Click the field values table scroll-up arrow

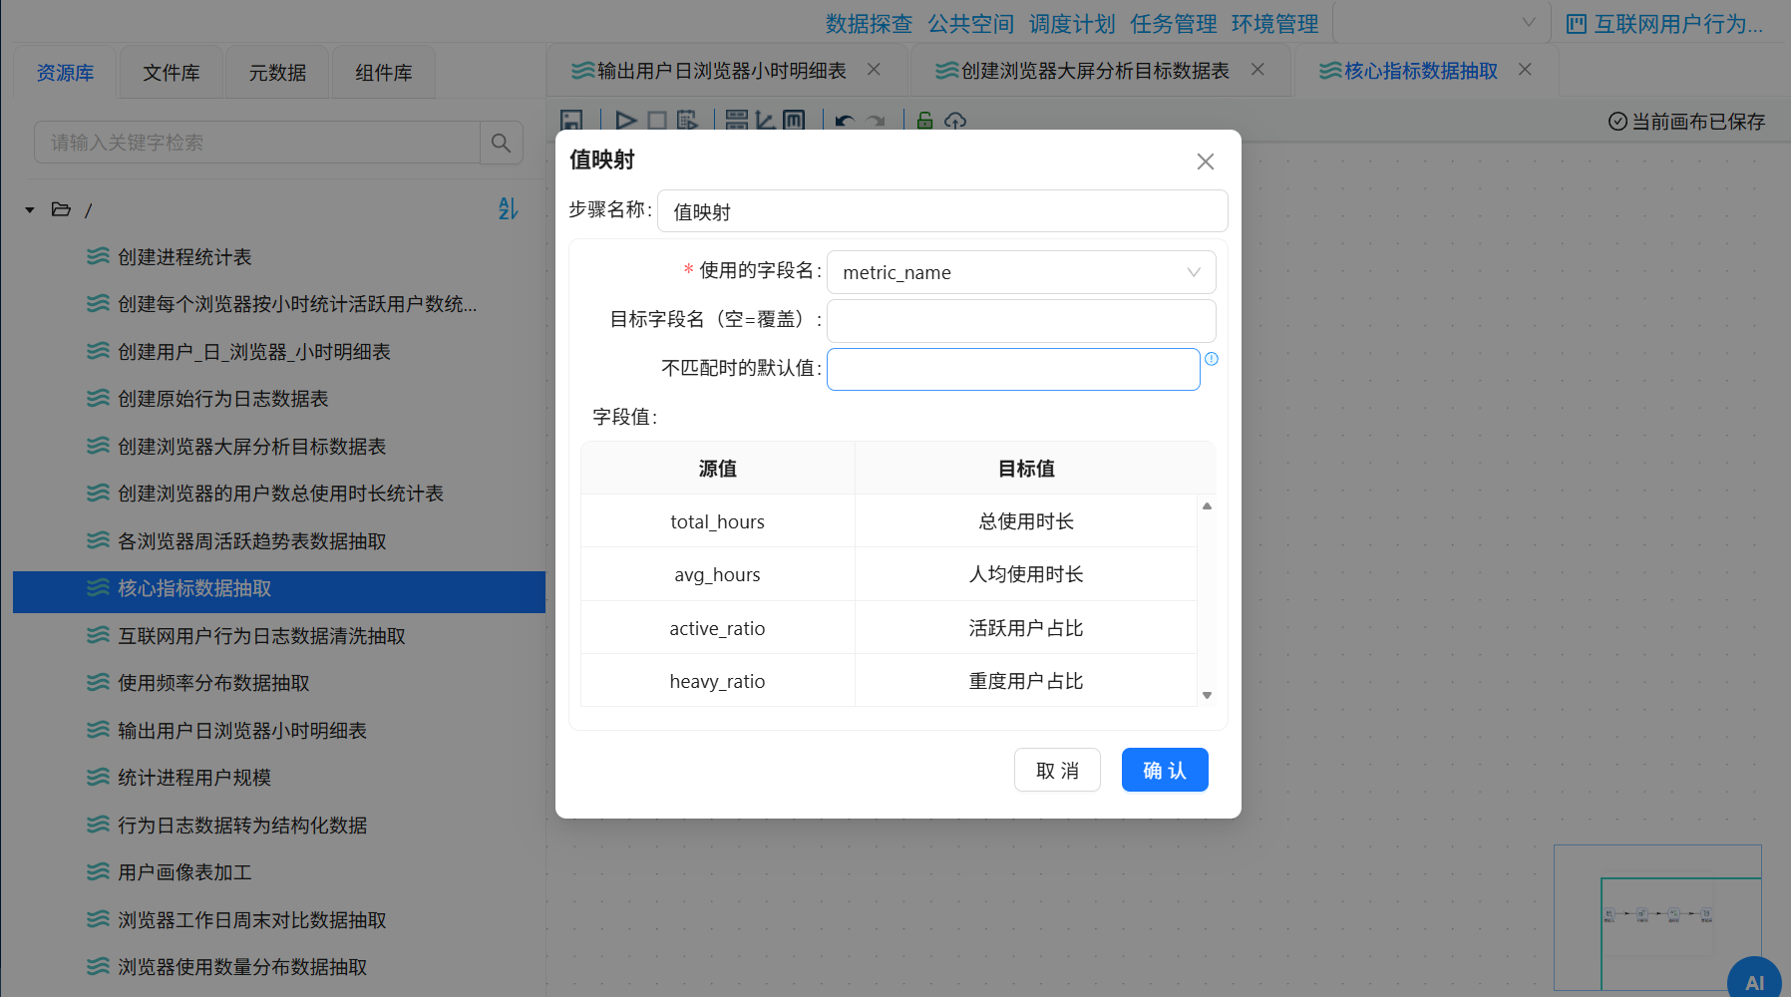point(1208,506)
